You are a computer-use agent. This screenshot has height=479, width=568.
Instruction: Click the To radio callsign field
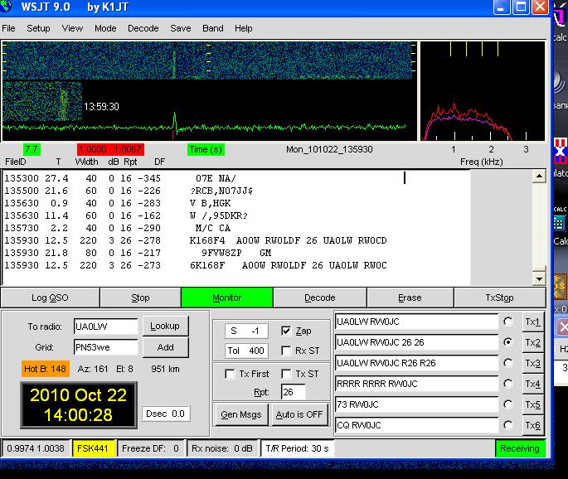coord(106,327)
